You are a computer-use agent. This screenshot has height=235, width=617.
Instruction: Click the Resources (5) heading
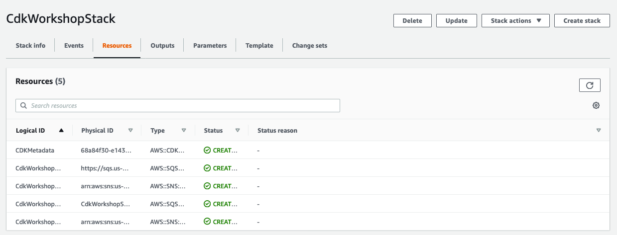(x=40, y=81)
